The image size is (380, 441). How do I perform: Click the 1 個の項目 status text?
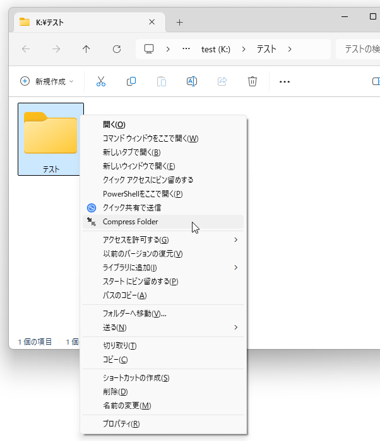click(35, 342)
